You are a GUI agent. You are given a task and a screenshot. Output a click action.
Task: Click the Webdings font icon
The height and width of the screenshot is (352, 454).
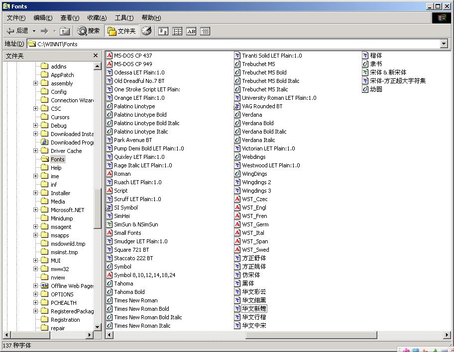click(x=237, y=157)
